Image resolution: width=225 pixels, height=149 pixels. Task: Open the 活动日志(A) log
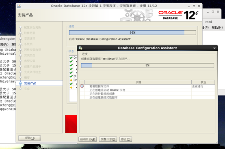[88, 139]
